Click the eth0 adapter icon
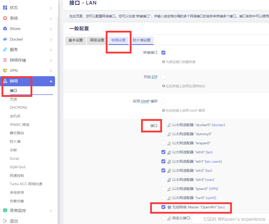This screenshot has height=224, width=269. (x=169, y=152)
